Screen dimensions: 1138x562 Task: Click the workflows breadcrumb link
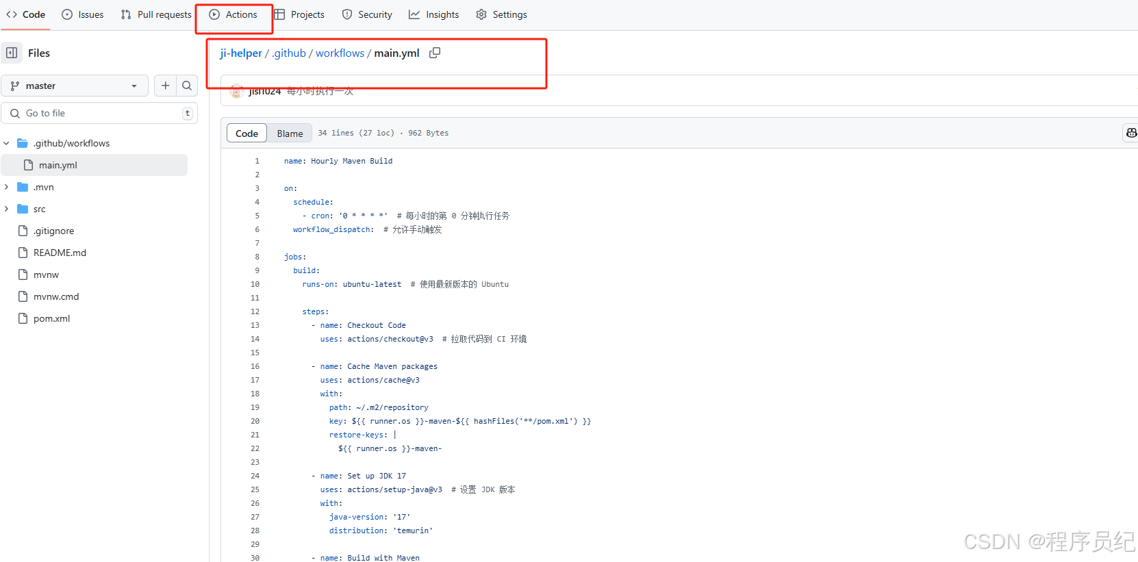340,53
